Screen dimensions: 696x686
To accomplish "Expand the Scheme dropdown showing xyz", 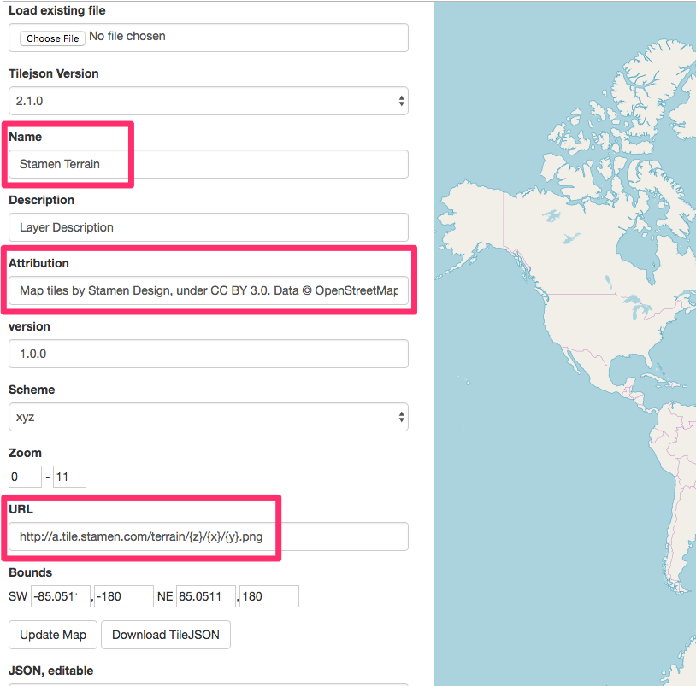I will [208, 417].
